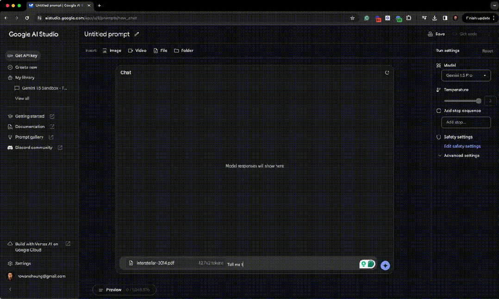The height and width of the screenshot is (299, 499).
Task: Open the more options menu beside Get code
Action: pyautogui.click(x=489, y=34)
